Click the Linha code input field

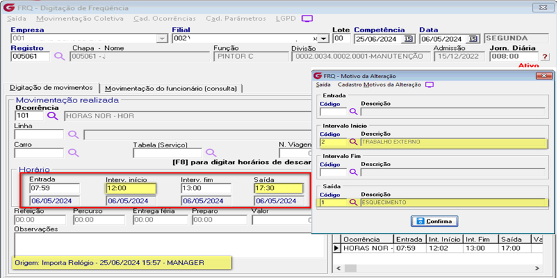coord(39,134)
